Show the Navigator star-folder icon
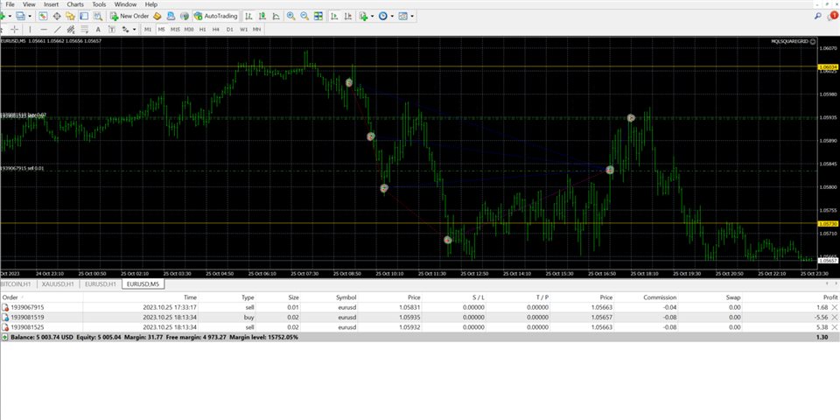 click(x=70, y=16)
